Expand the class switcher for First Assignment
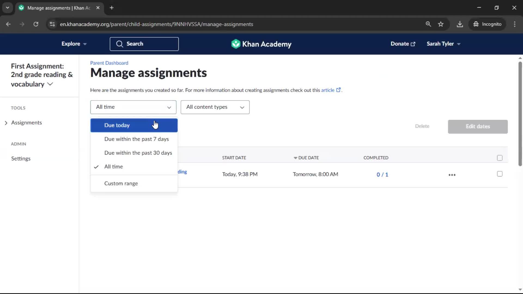This screenshot has width=523, height=294. pyautogui.click(x=42, y=75)
